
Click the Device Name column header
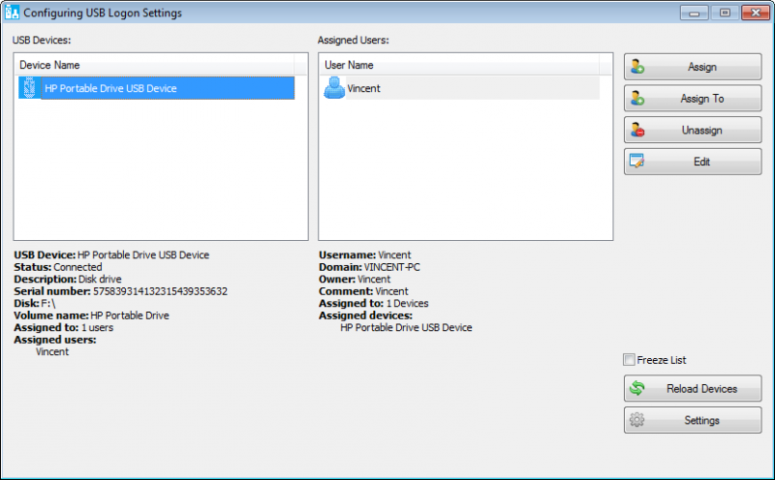click(x=156, y=65)
